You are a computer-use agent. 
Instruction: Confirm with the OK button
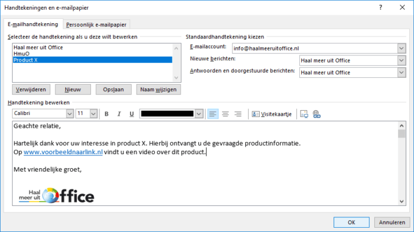point(351,222)
